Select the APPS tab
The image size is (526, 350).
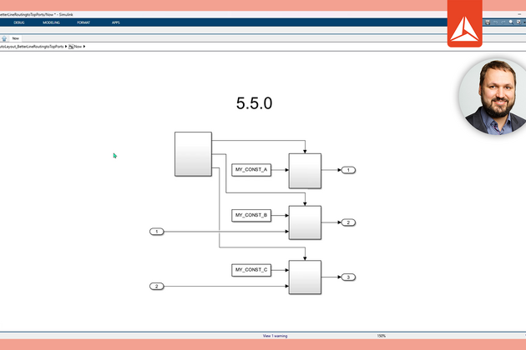pos(115,22)
